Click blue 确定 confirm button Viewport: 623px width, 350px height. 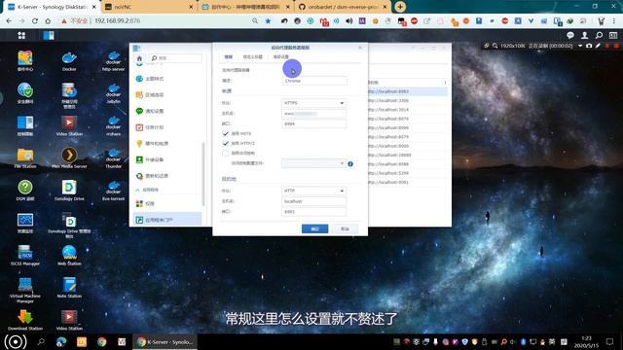click(314, 229)
